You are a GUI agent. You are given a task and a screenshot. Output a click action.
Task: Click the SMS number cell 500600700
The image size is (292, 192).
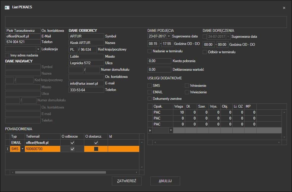point(42,149)
